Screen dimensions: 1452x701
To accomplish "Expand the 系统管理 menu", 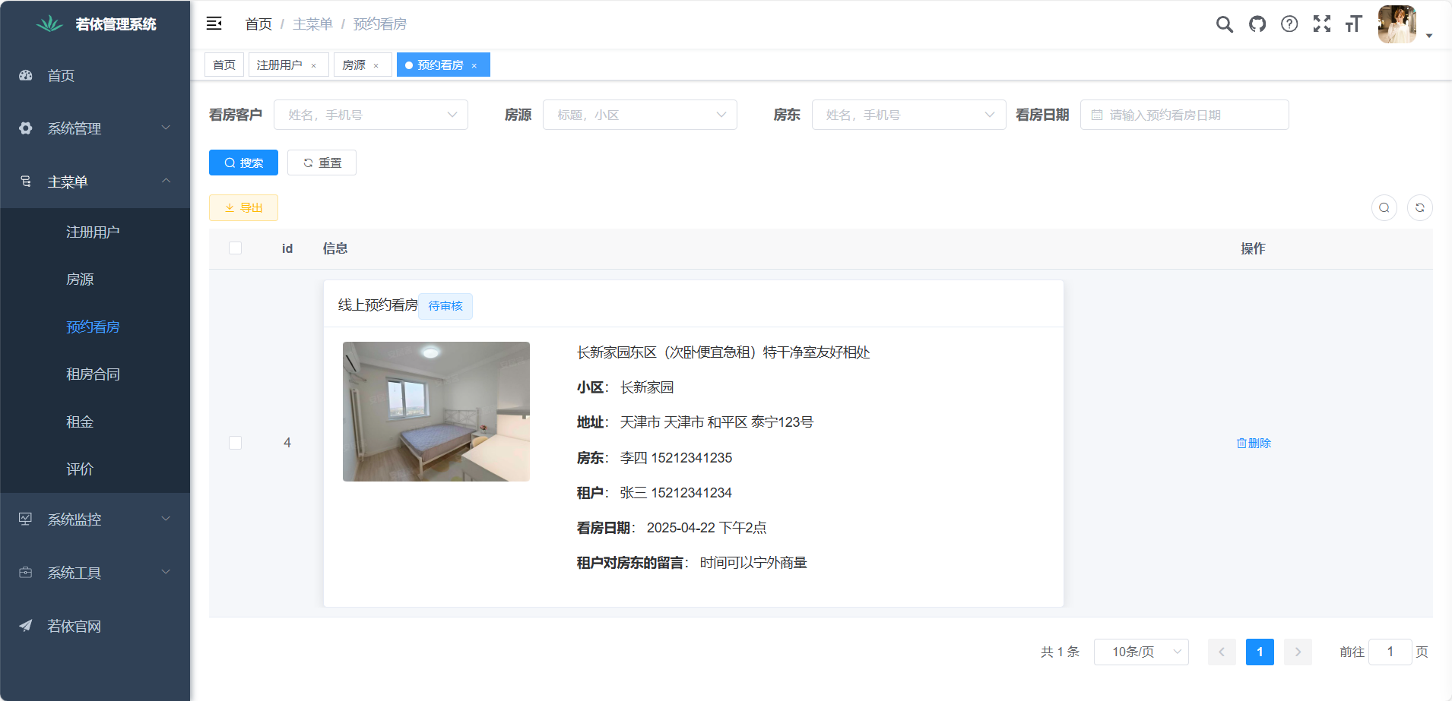I will tap(95, 128).
